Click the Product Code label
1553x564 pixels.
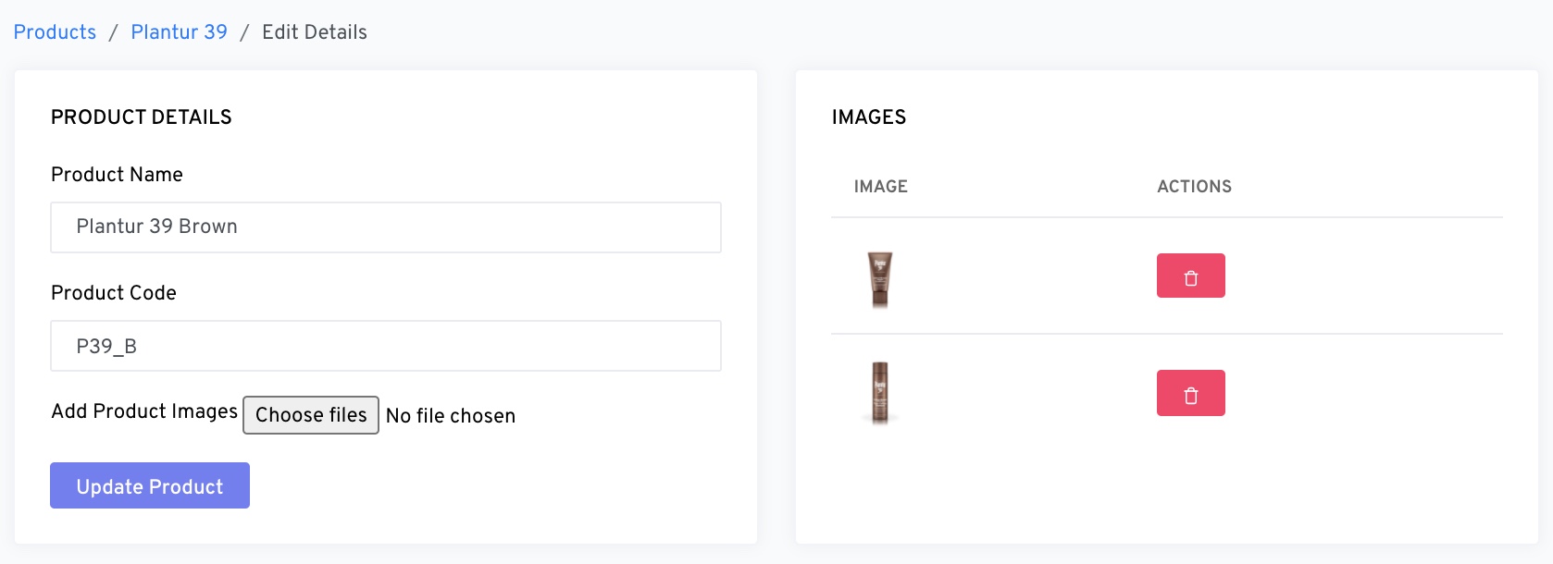tap(114, 293)
